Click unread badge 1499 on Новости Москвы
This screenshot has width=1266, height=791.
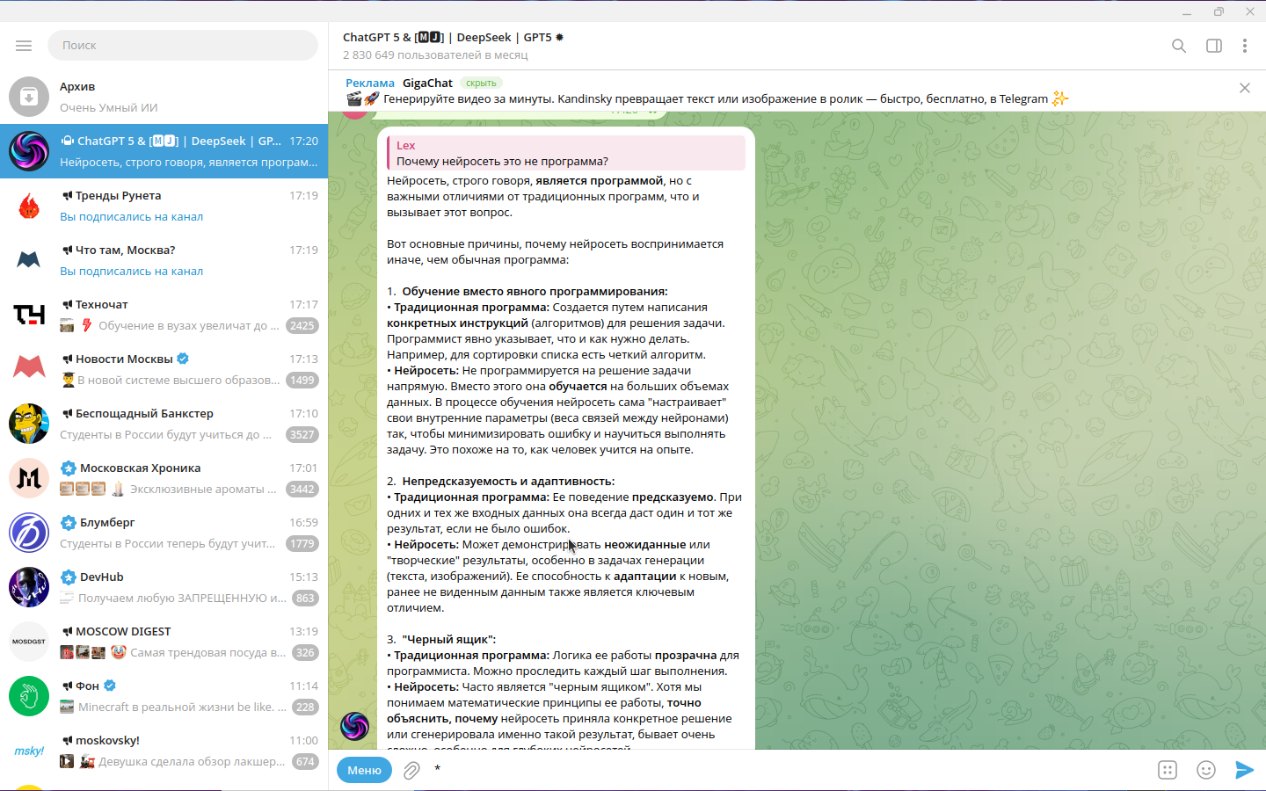[302, 380]
